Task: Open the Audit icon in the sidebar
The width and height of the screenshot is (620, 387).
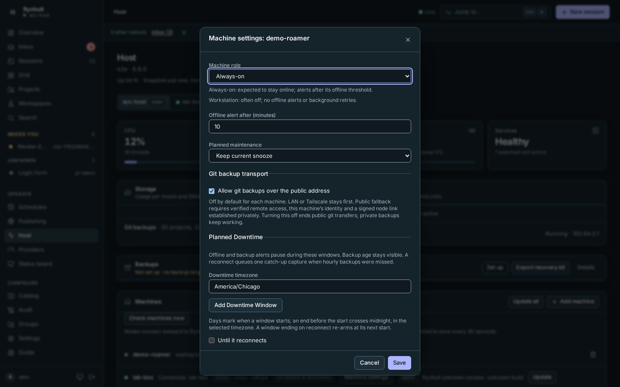Action: click(11, 310)
